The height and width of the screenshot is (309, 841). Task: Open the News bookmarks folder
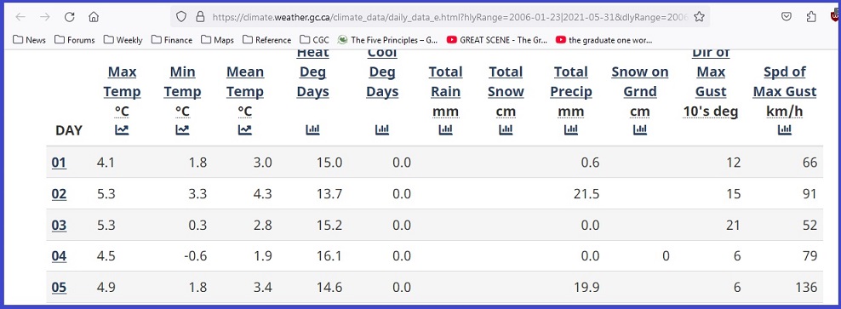click(x=30, y=40)
